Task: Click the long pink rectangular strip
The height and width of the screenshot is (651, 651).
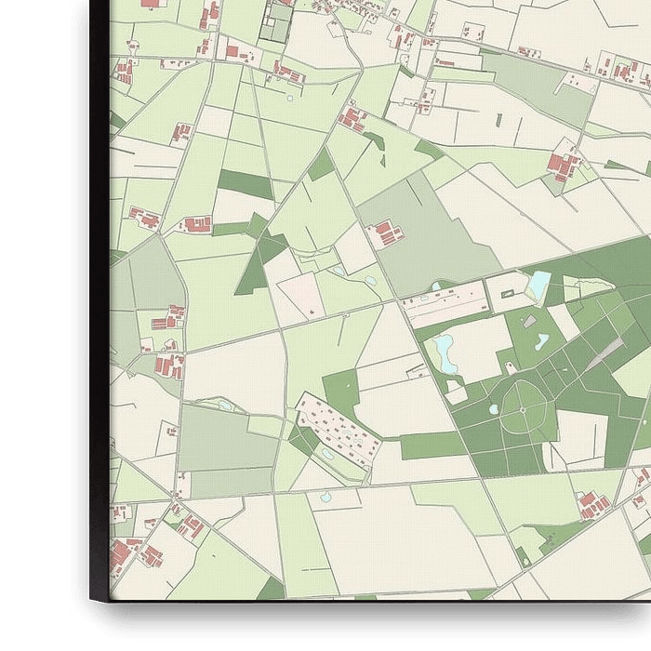Action: [446, 304]
